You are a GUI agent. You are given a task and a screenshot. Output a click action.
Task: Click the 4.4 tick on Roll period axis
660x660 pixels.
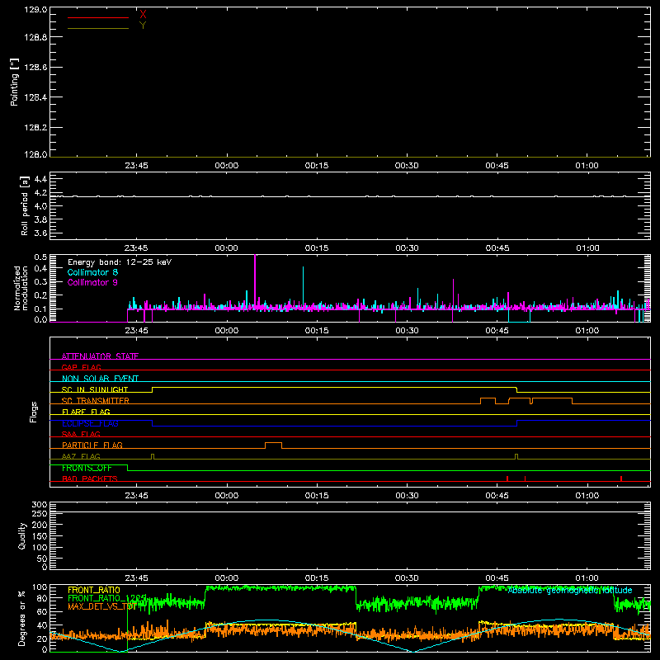click(x=40, y=179)
